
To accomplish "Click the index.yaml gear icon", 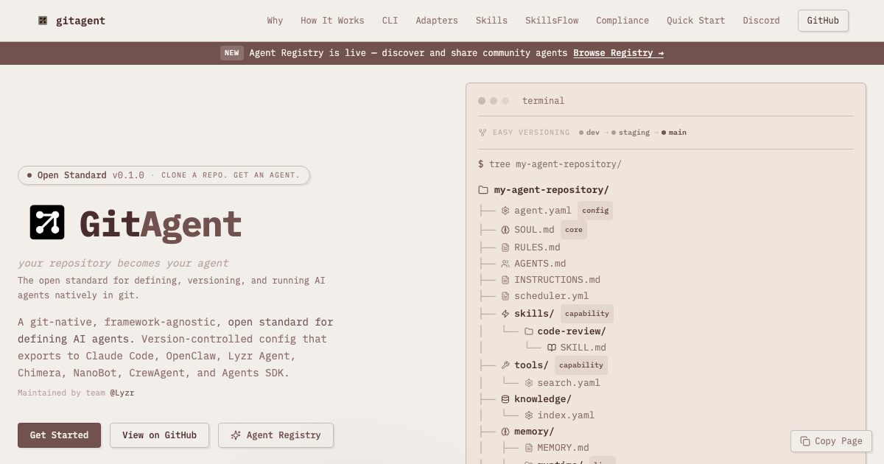I will point(528,415).
